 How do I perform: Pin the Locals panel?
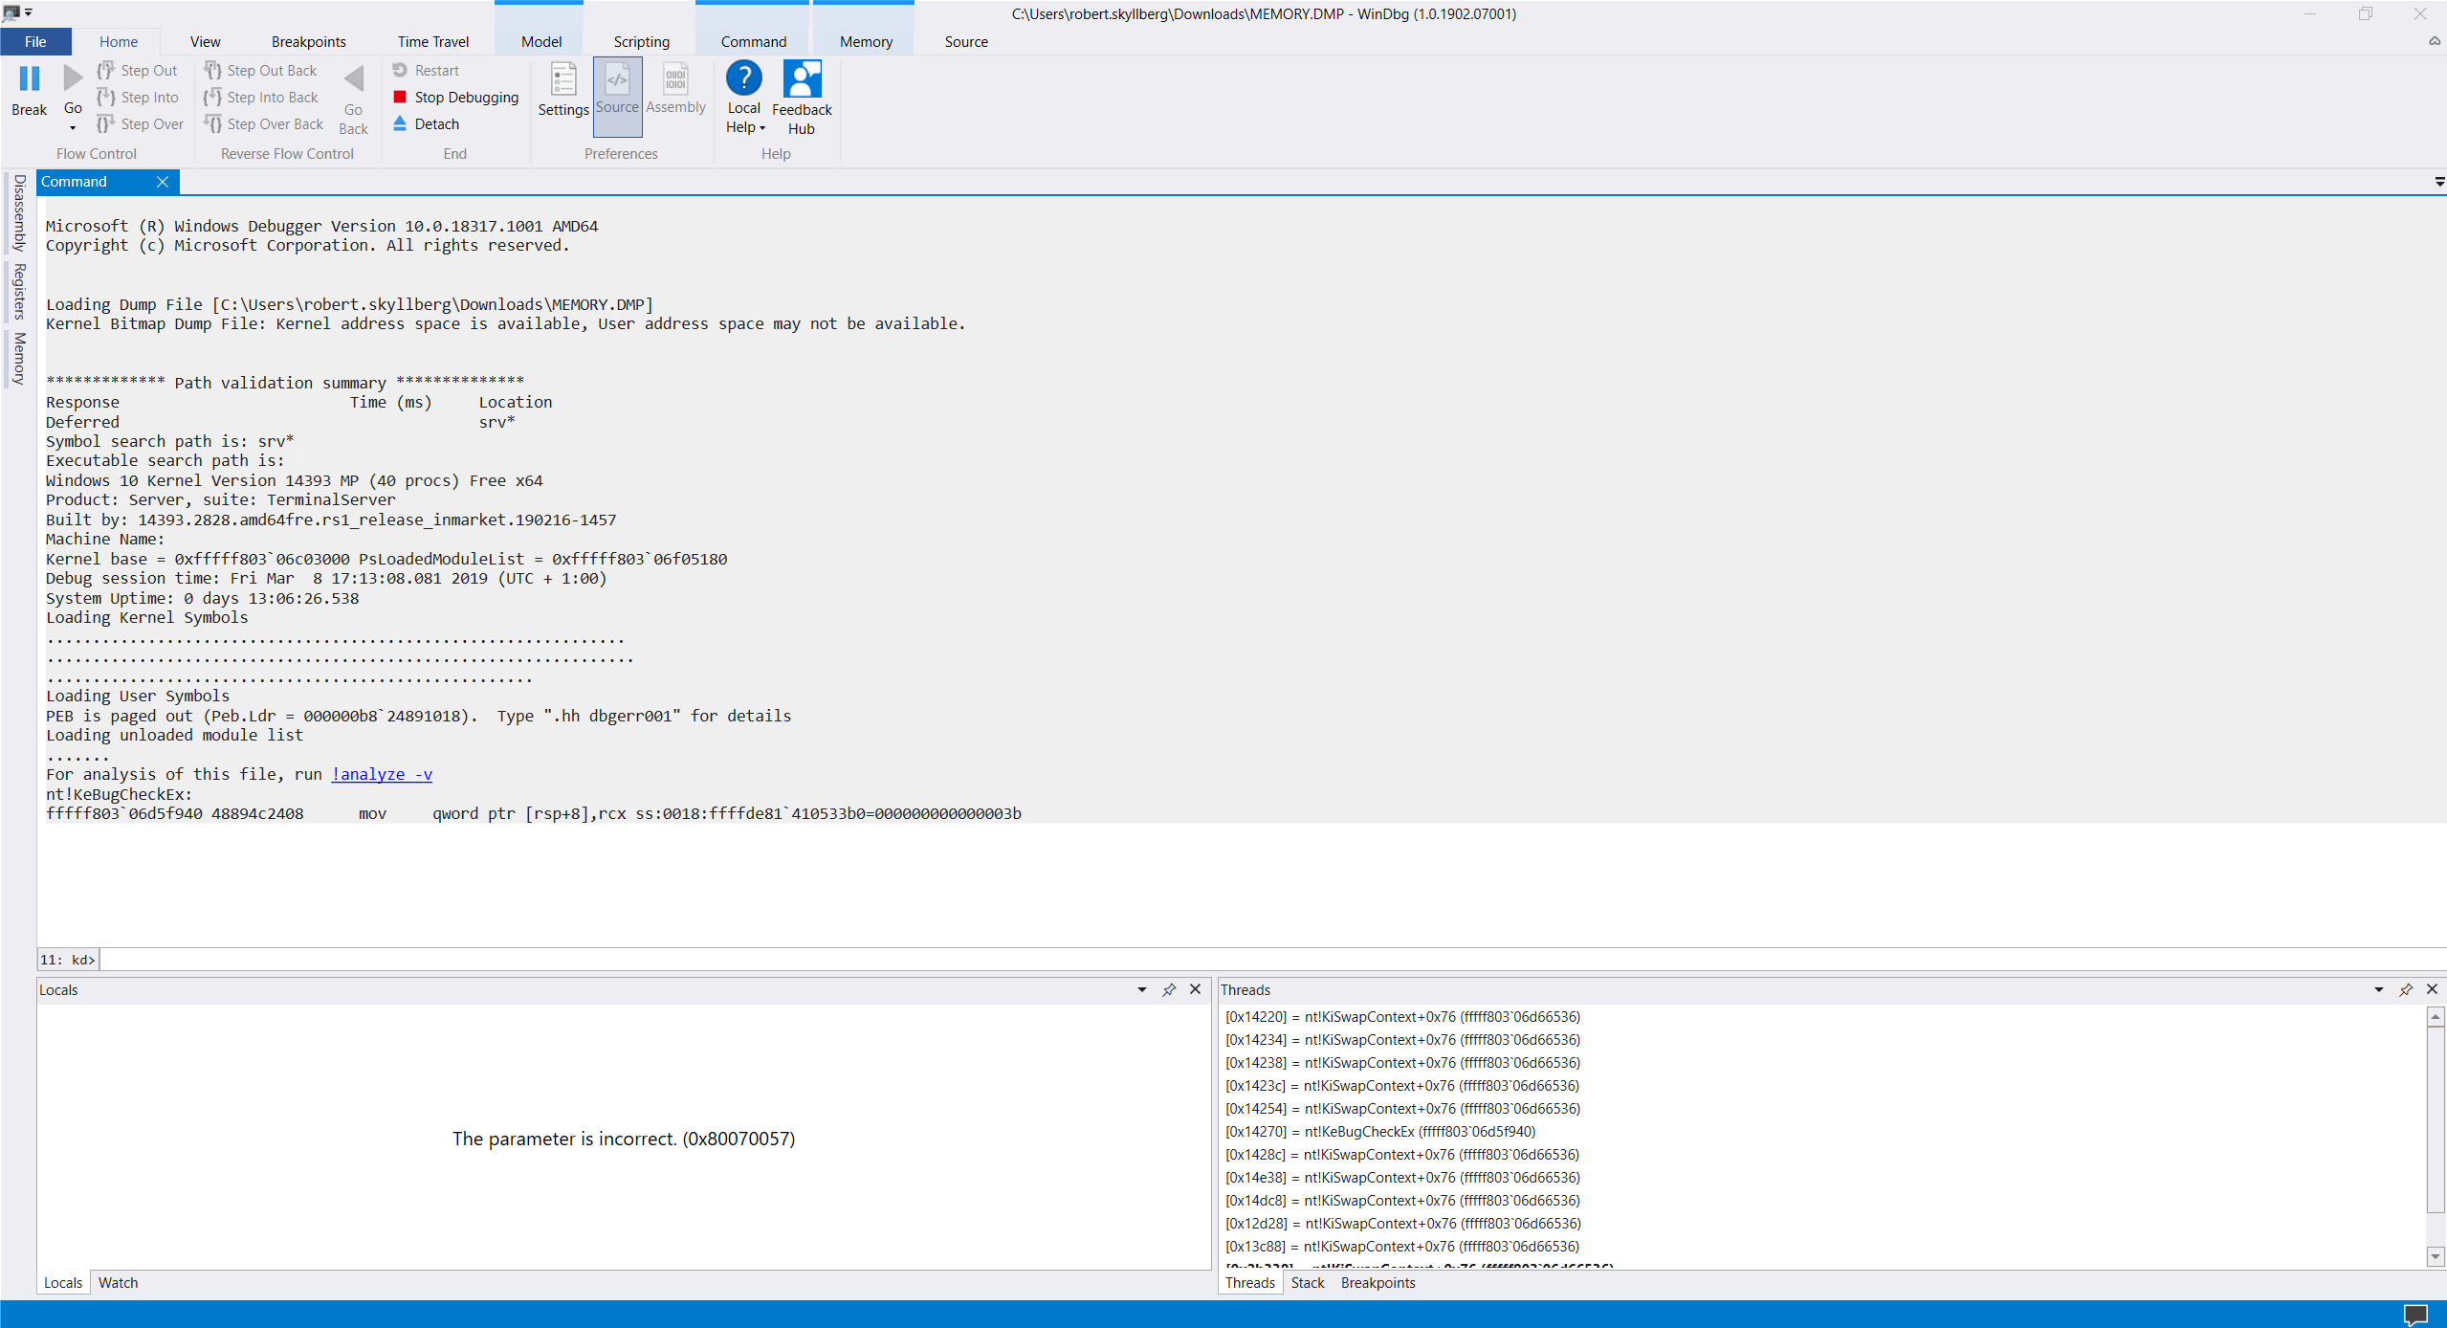pos(1169,989)
